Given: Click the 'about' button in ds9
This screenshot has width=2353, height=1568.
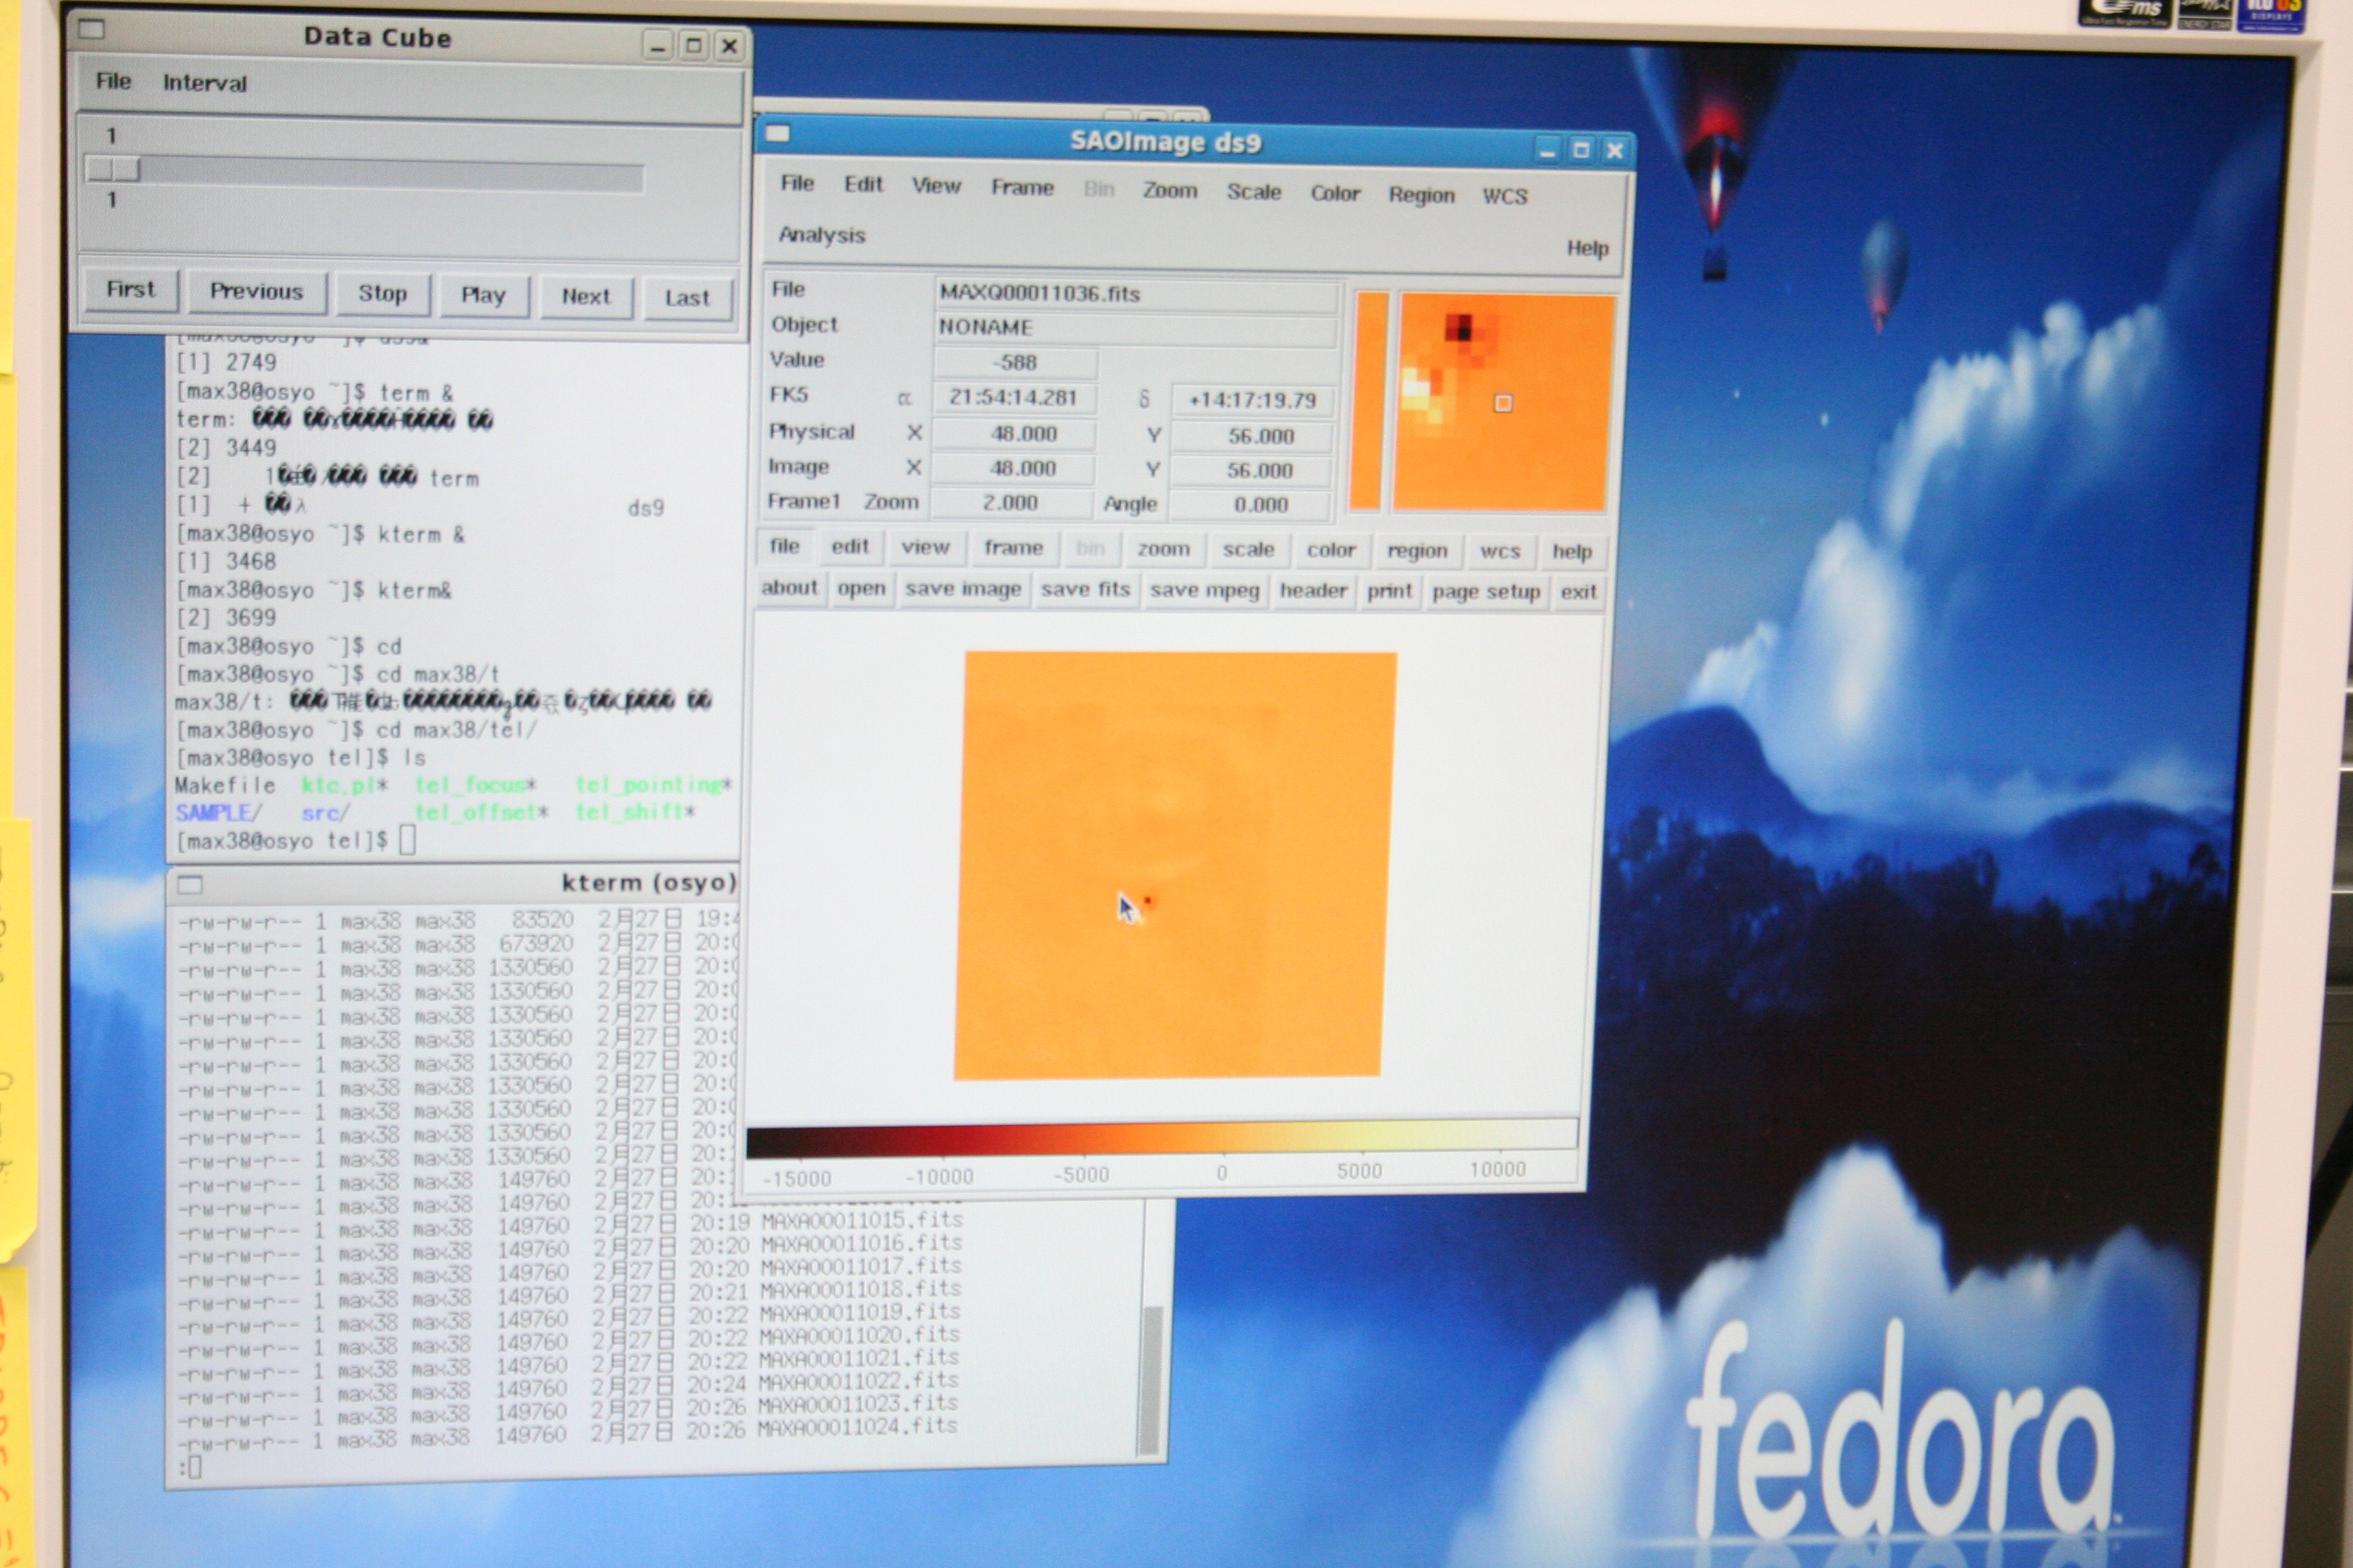Looking at the screenshot, I should [789, 588].
